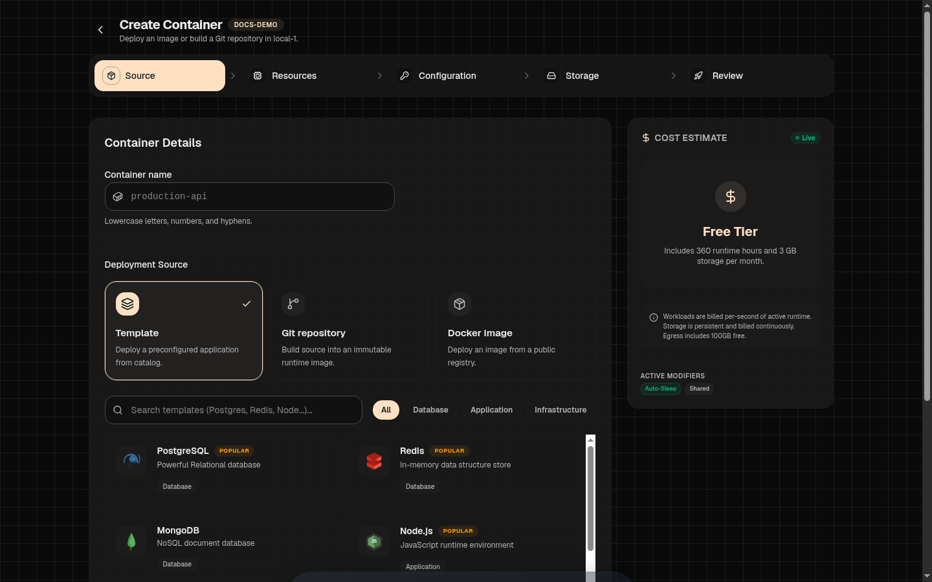Choose the PostgreSQL template
This screenshot has width=932, height=582.
[x=221, y=469]
